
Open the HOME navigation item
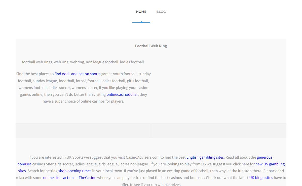141,12
